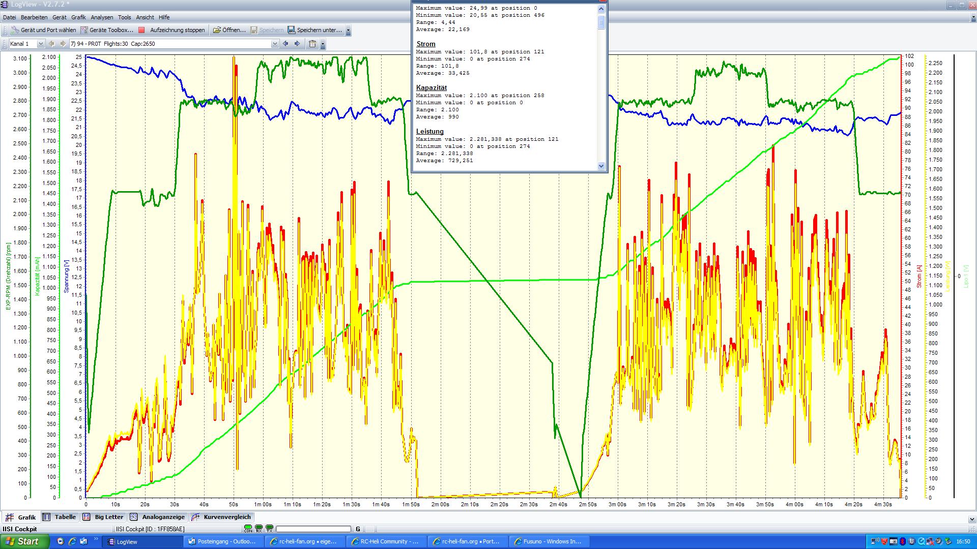Click the Kapazität [mAh] axis label

pos(37,276)
